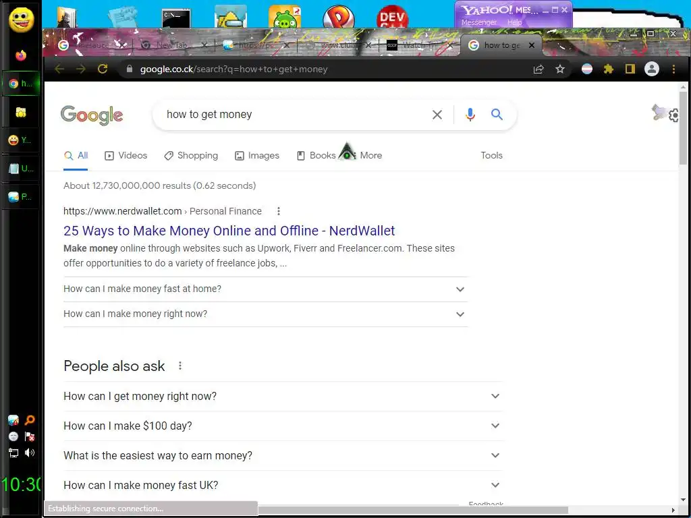
Task: Click the site lock icon in address bar
Action: (129, 69)
